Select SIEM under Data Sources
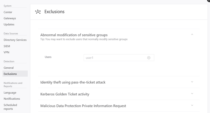The image size is (210, 113). 7,46
